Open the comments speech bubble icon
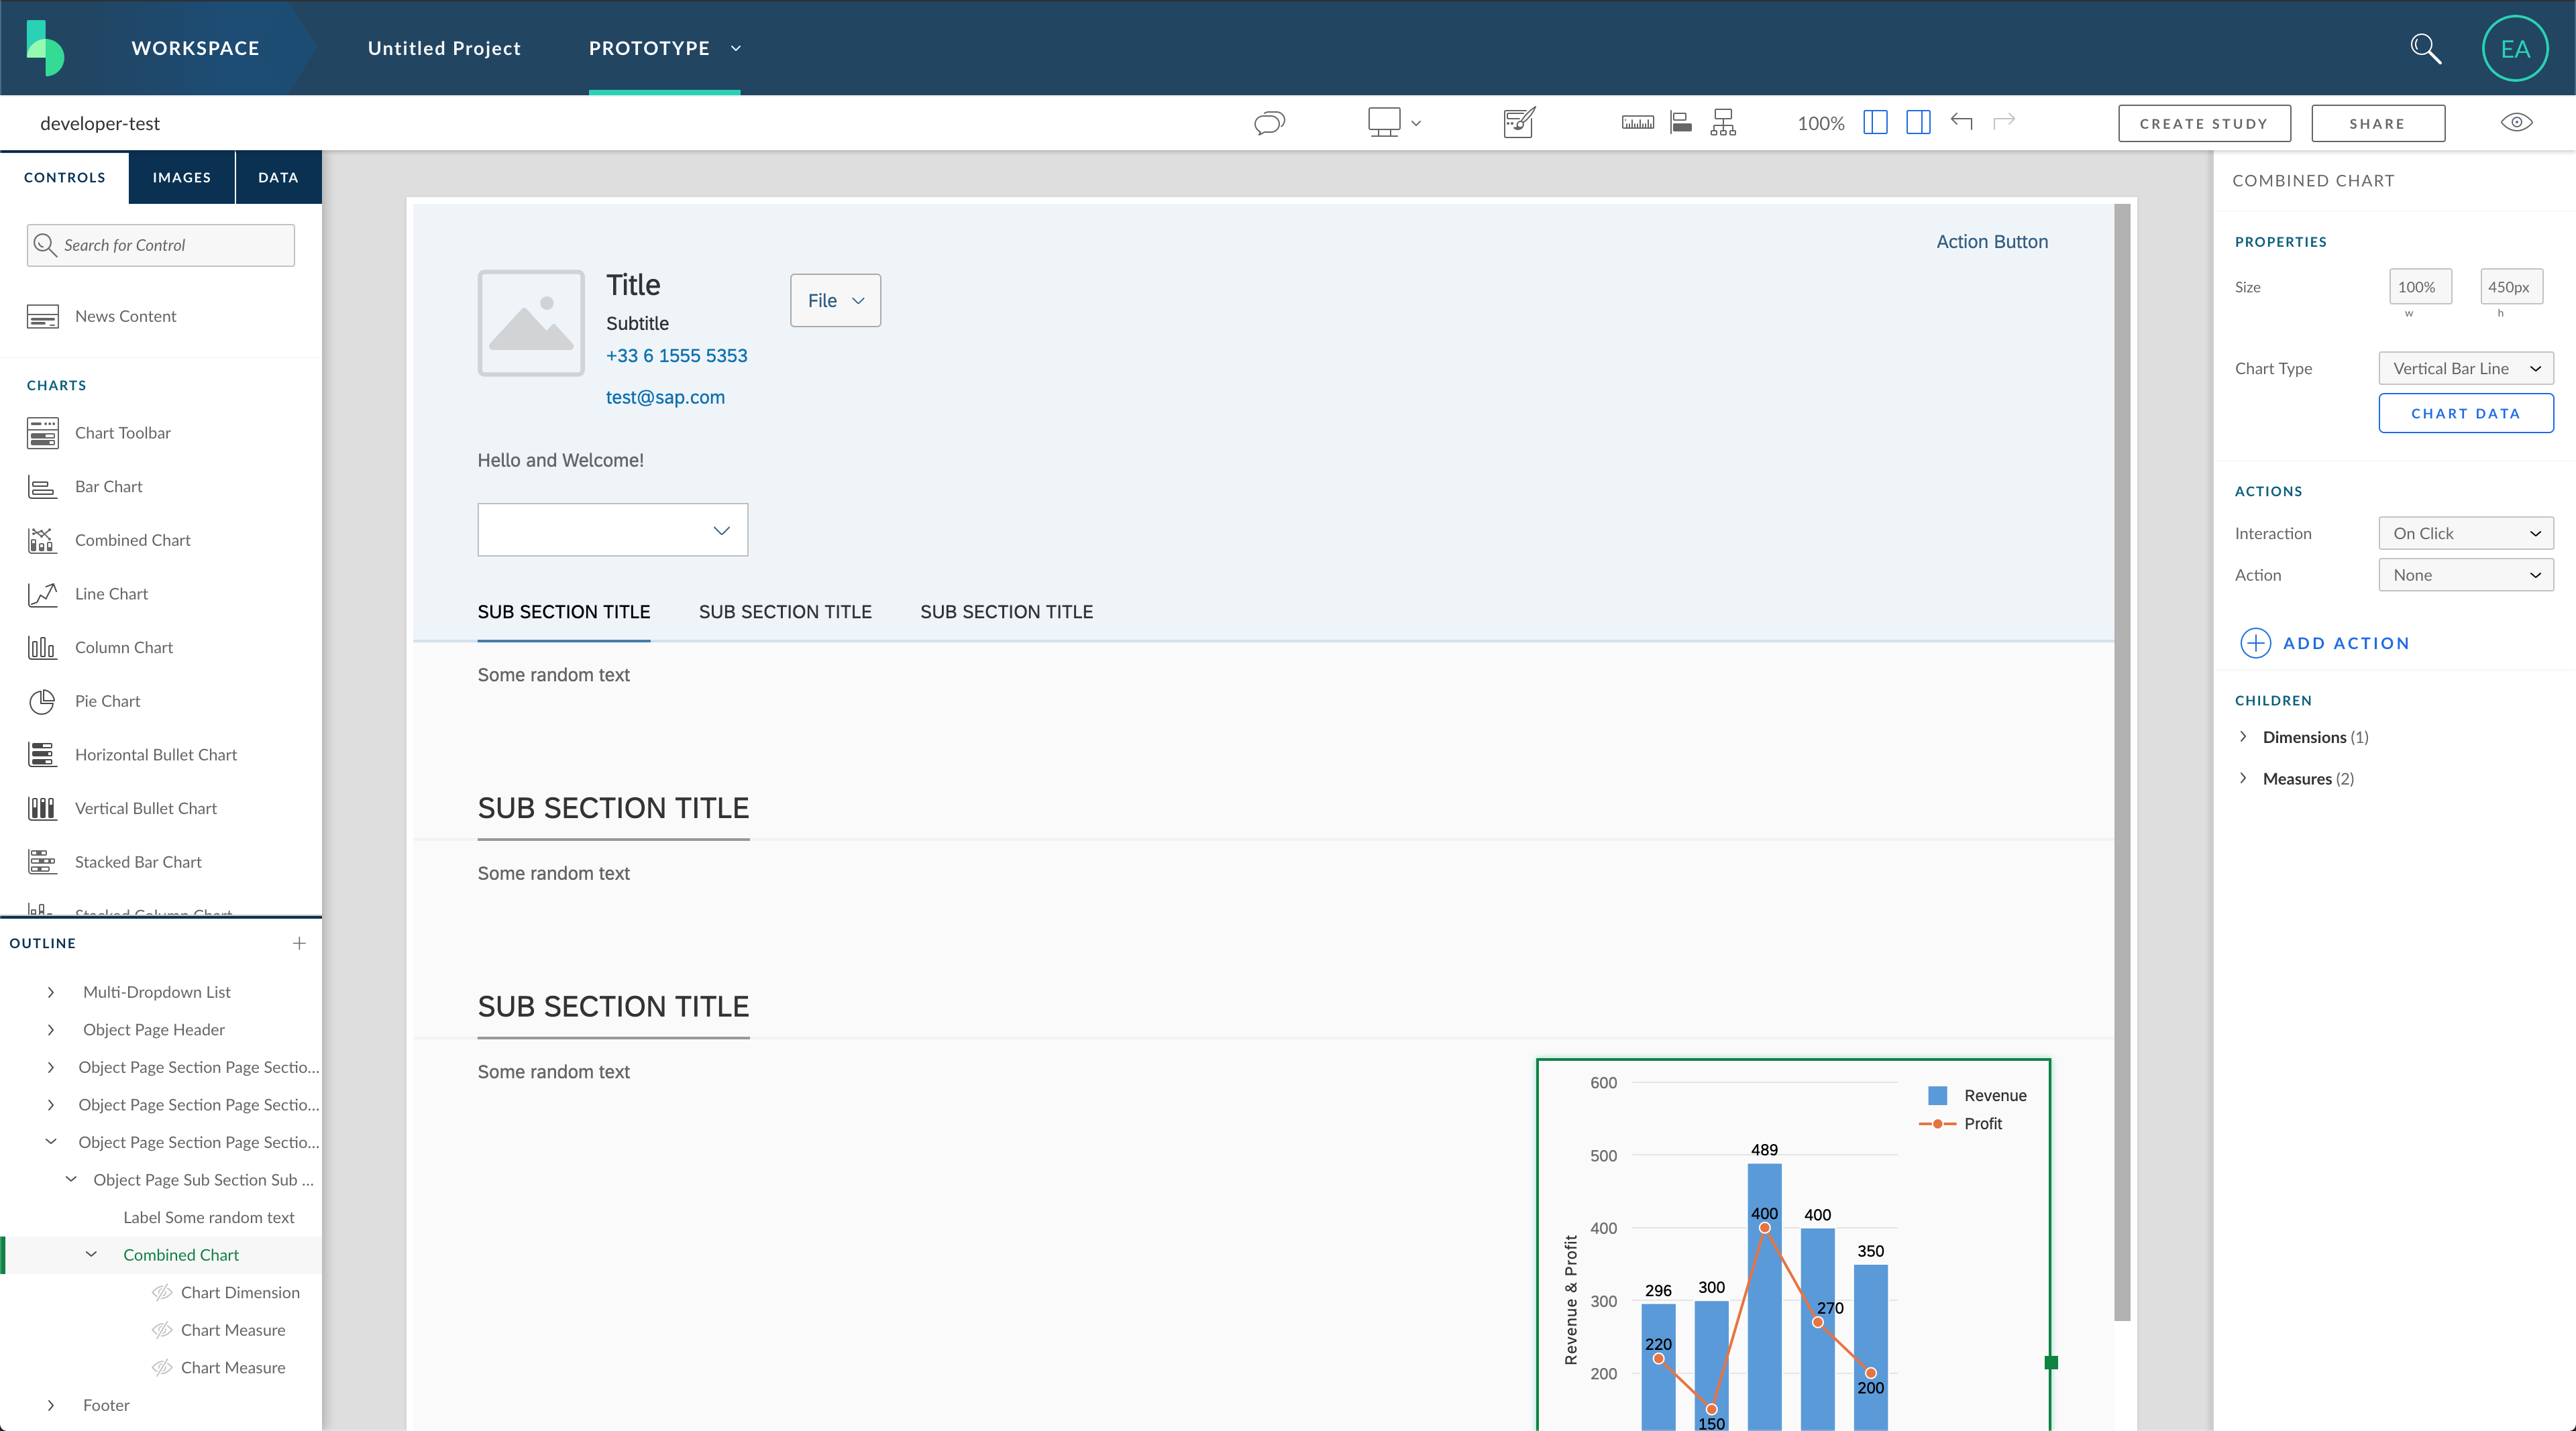Viewport: 2576px width, 1431px height. coord(1269,123)
